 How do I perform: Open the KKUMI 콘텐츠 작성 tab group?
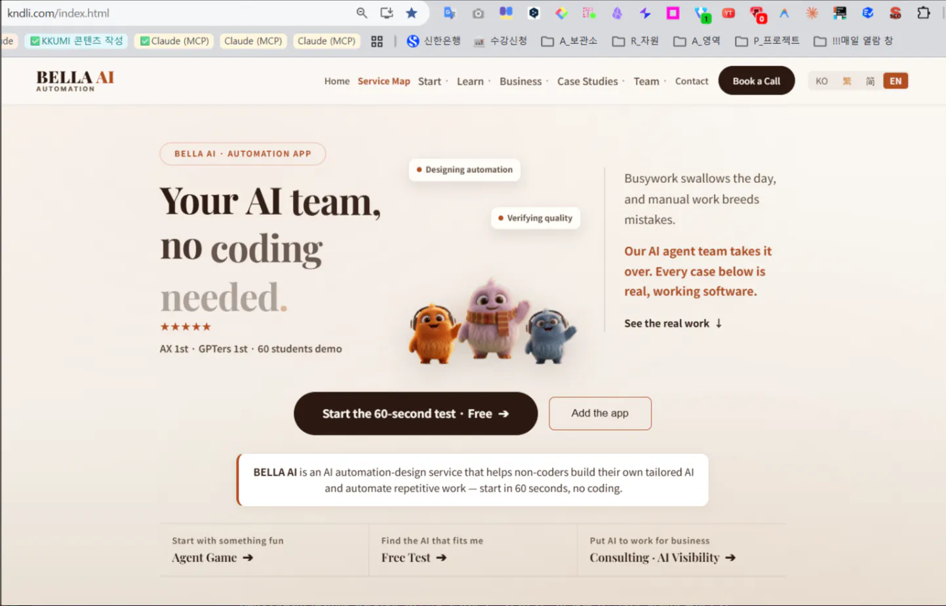point(77,41)
